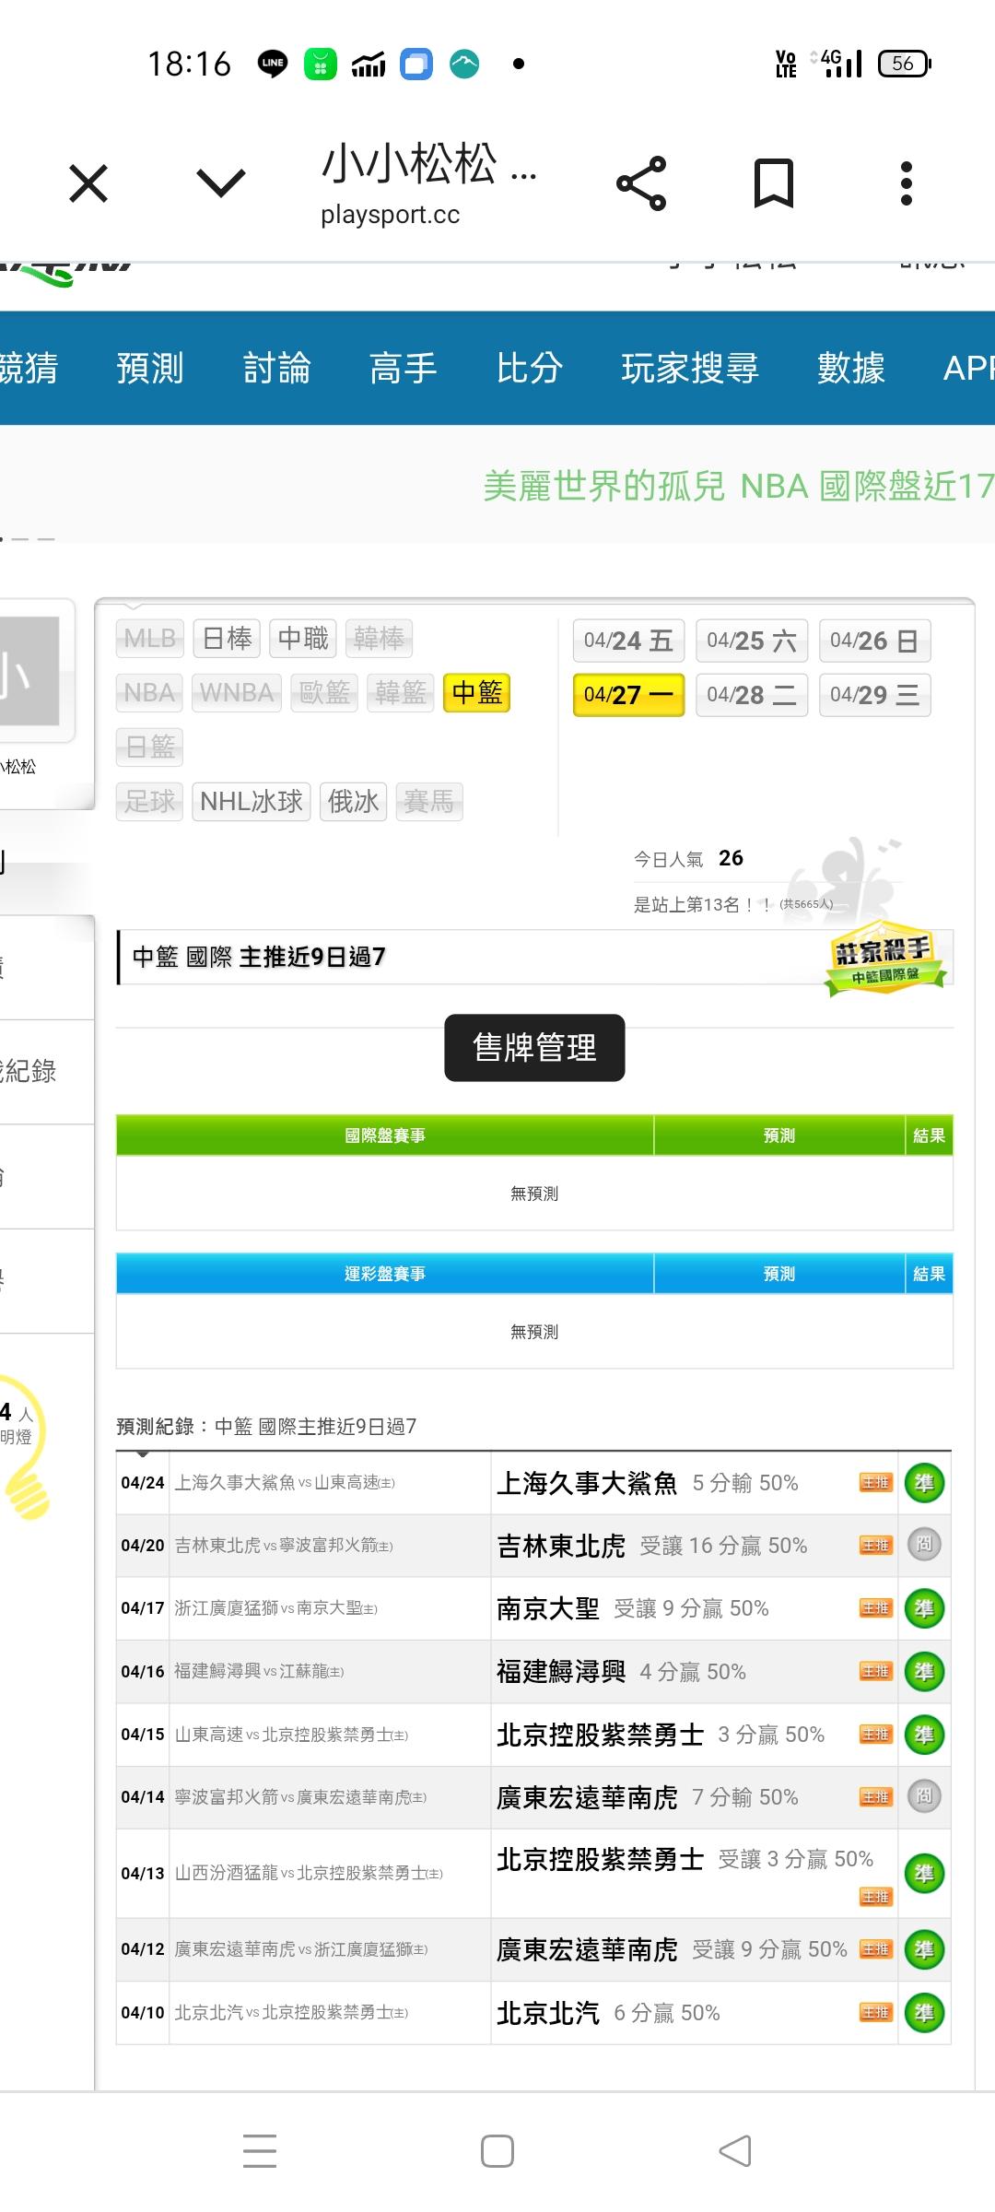The width and height of the screenshot is (995, 2212).
Task: Click 主推 tag on 04/10 row
Action: tap(875, 2012)
